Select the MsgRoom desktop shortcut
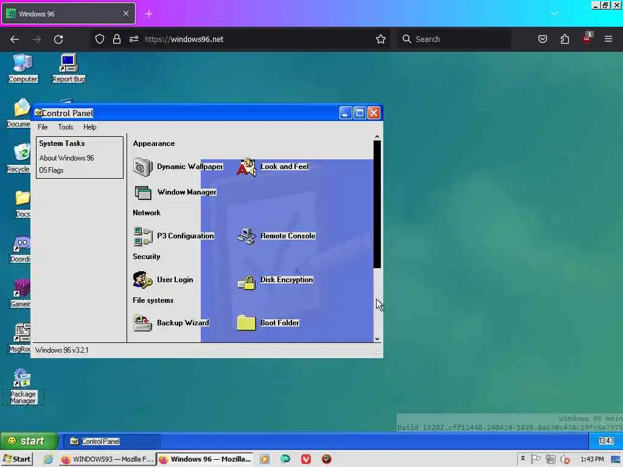Viewport: 623px width, 467px height. [20, 338]
